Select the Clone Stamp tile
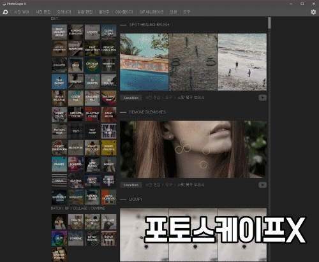This screenshot has height=262, width=319. (x=108, y=32)
